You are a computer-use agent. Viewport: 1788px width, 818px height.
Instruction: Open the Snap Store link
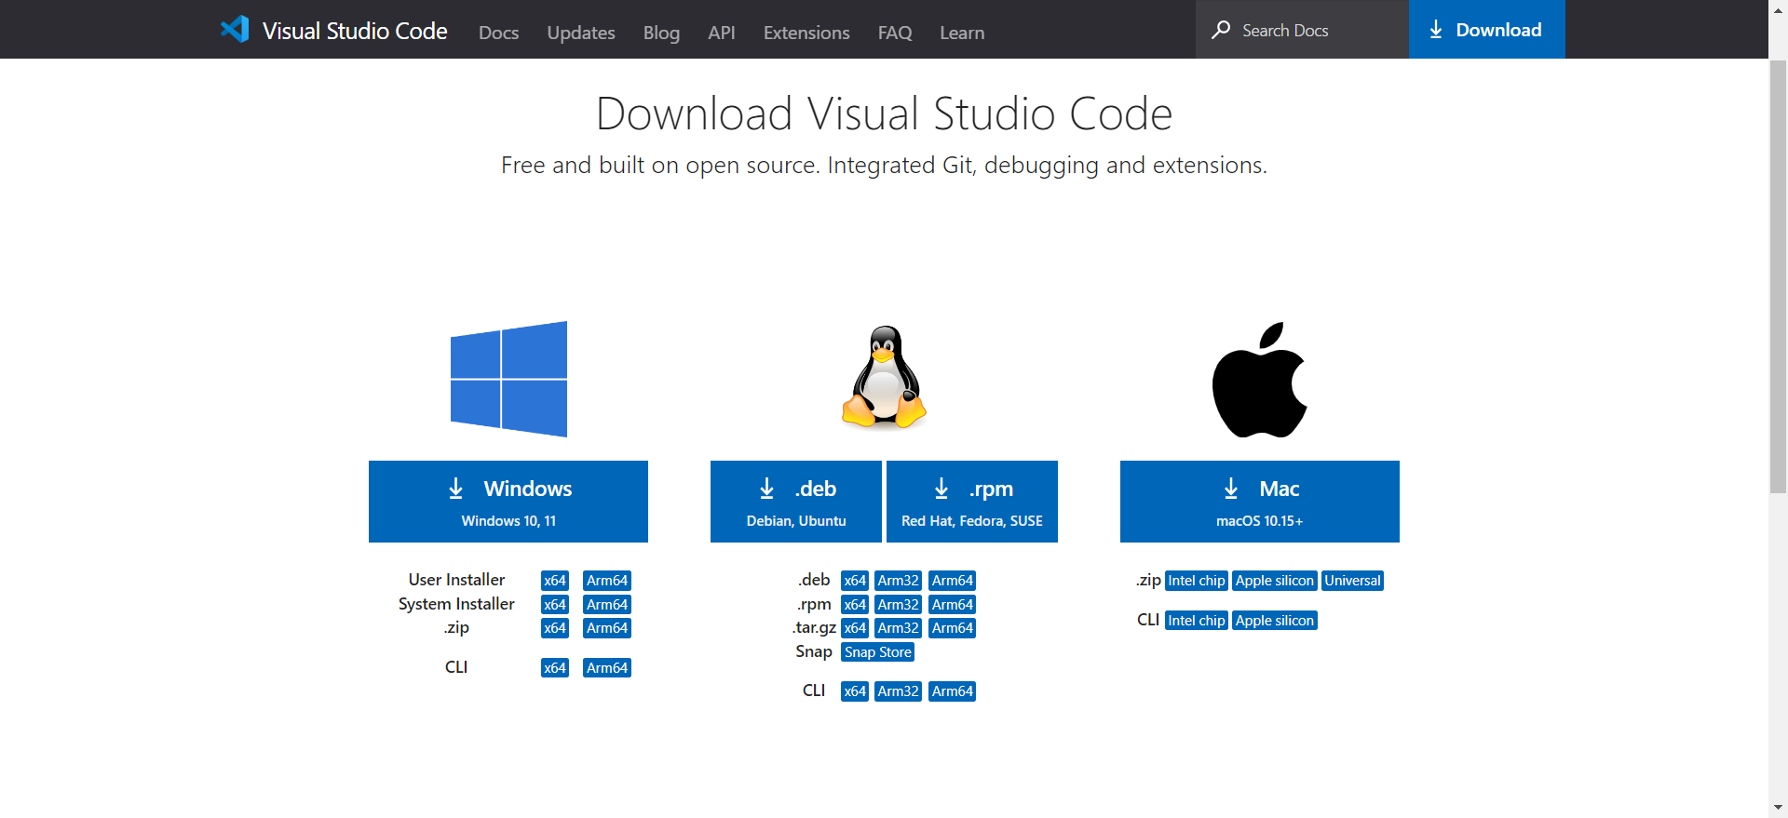pyautogui.click(x=878, y=652)
